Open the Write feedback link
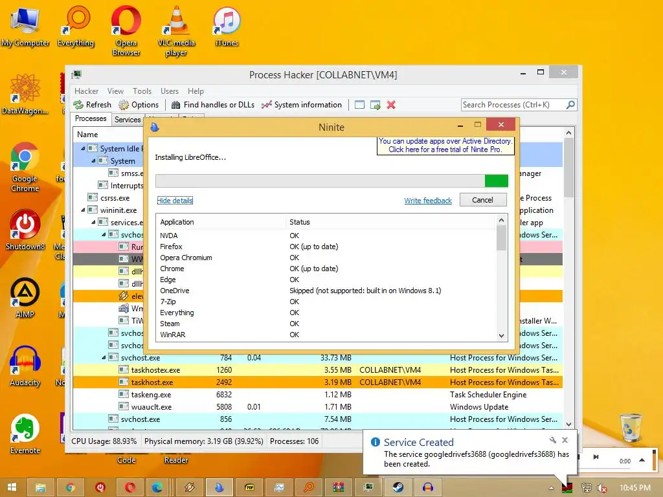The height and width of the screenshot is (497, 663). tap(428, 201)
